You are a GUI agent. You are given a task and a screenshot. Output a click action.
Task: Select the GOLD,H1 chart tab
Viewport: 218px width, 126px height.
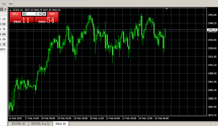pyautogui.click(x=61, y=124)
